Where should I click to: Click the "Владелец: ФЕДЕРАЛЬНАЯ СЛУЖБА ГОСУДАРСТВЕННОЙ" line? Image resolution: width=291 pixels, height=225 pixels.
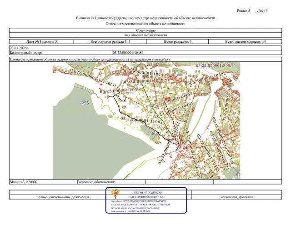tap(140, 205)
